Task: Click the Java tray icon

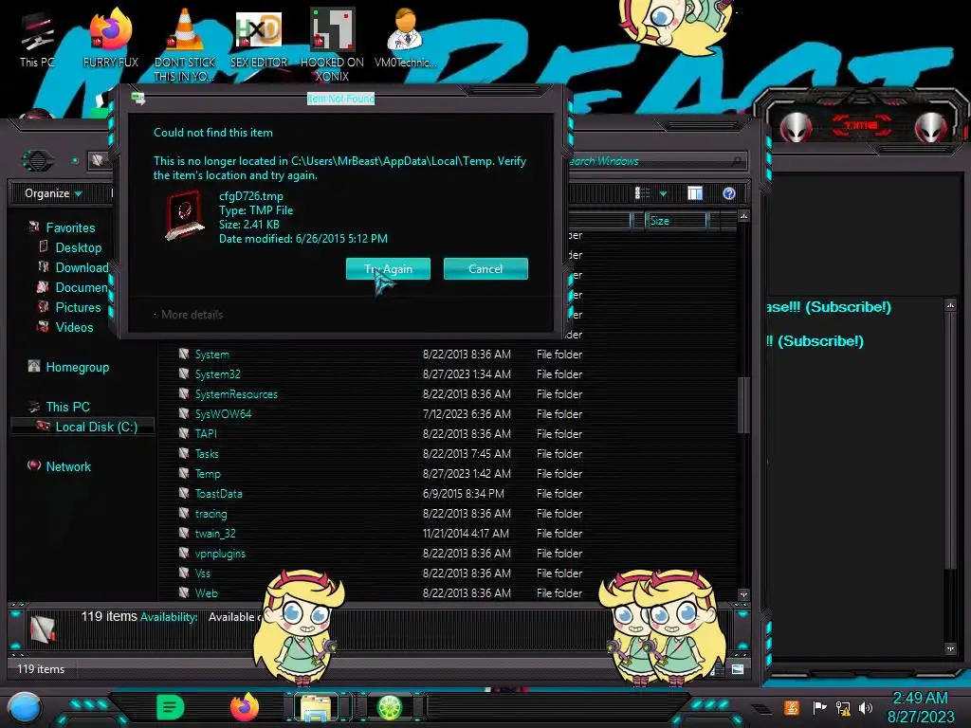Action: [x=792, y=707]
